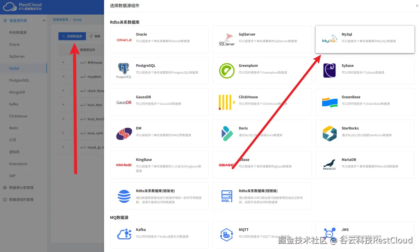Screen dimensions: 420x252
Task: Select Oracle in the left sidebar
Action: tap(14, 44)
